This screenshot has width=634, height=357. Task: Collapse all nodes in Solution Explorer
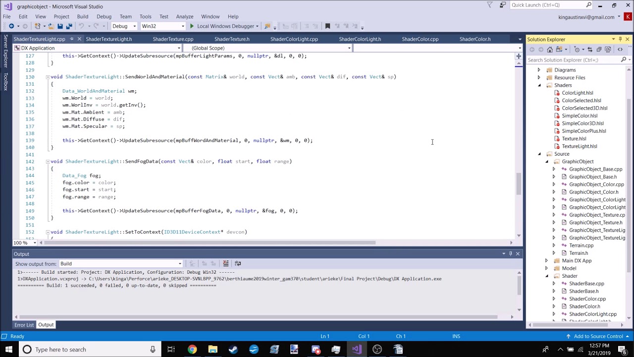point(599,50)
